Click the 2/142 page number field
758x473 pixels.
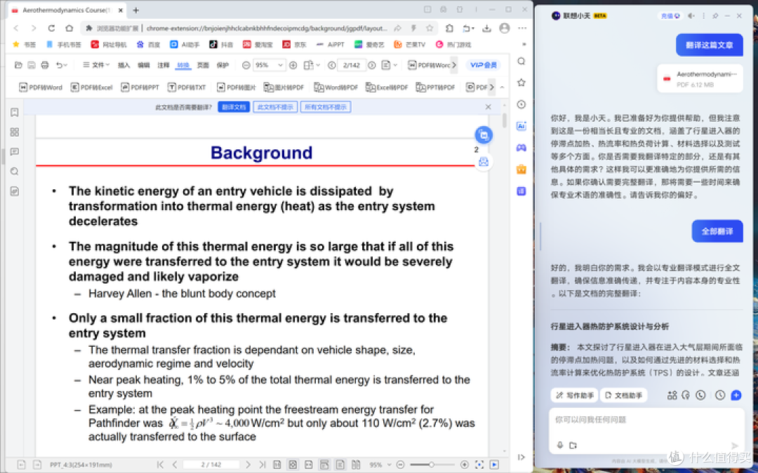(352, 65)
